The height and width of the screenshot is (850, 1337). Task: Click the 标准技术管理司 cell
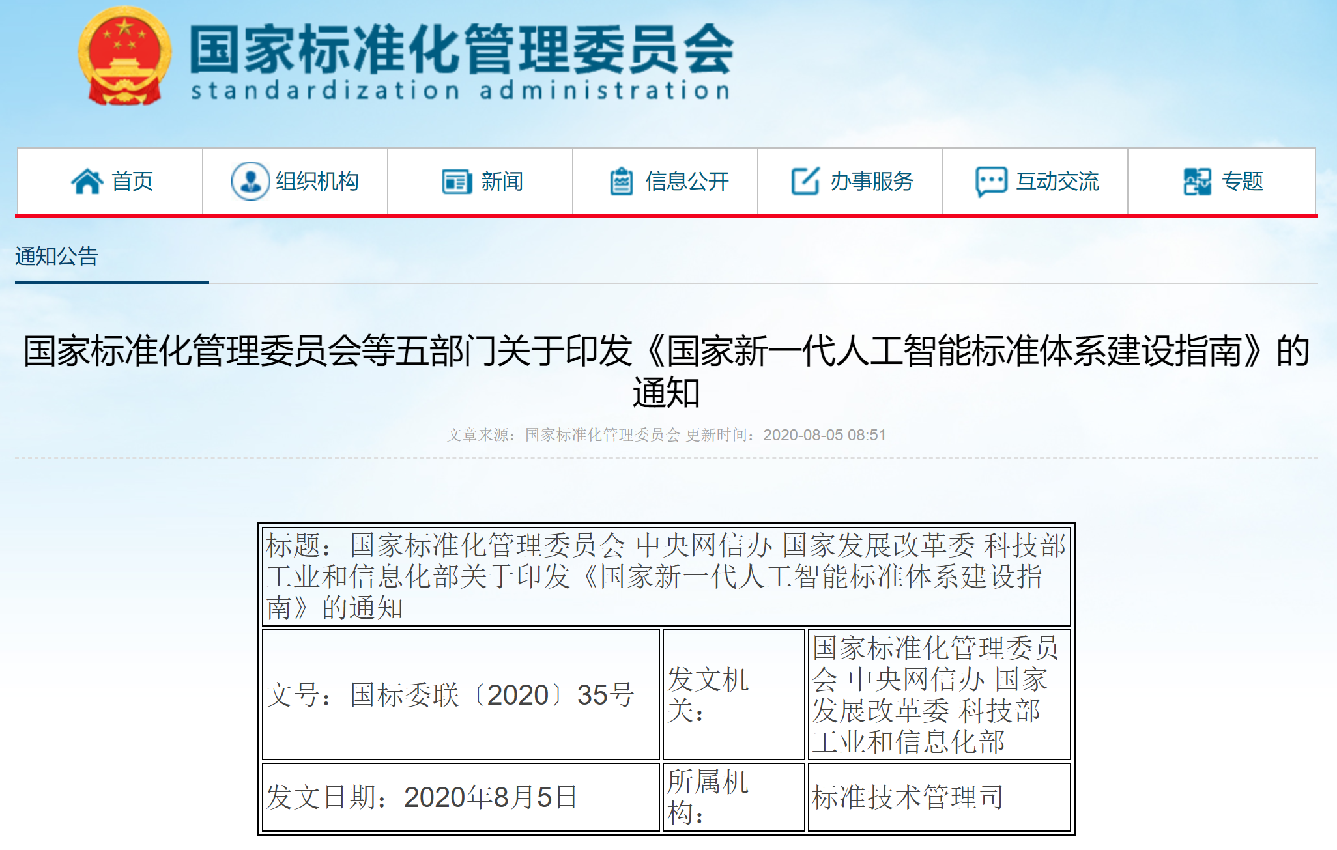coord(939,797)
